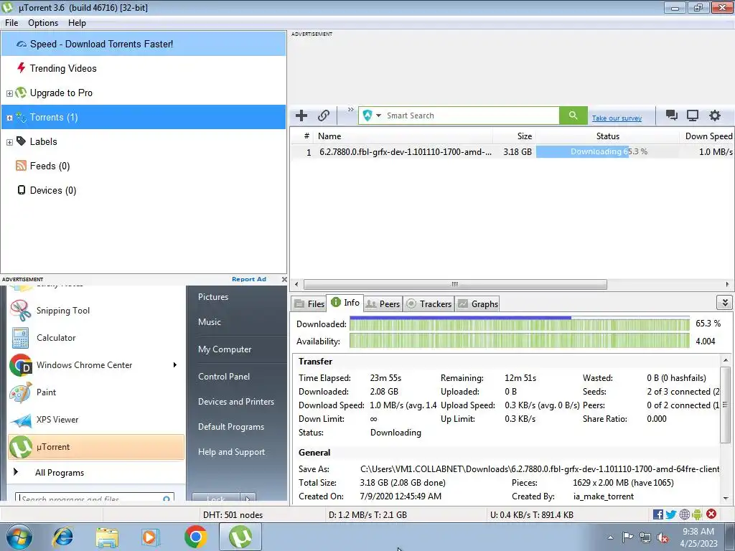The width and height of the screenshot is (735, 551).
Task: Click right arrow of torrent list scrollbar
Action: pyautogui.click(x=727, y=284)
